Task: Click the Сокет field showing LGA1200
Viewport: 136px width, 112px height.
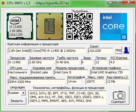Action: (x=100, y=51)
